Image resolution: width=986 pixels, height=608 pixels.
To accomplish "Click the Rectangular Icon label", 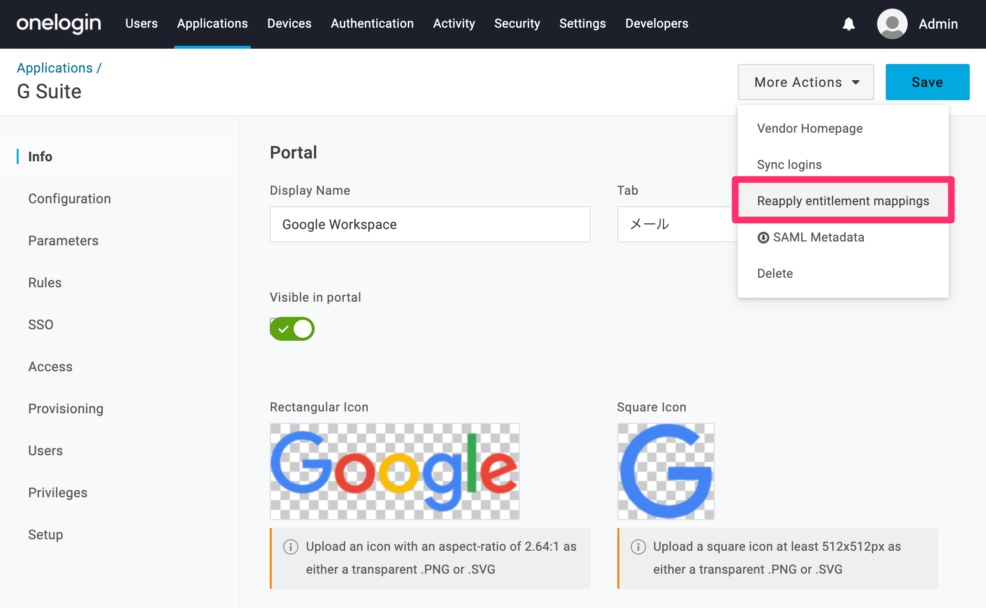I will pyautogui.click(x=319, y=407).
